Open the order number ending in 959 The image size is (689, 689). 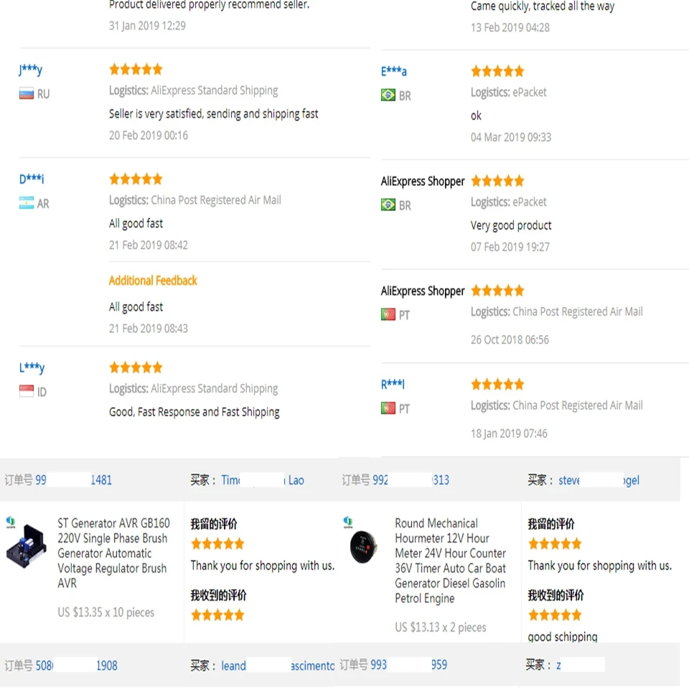[x=439, y=665]
